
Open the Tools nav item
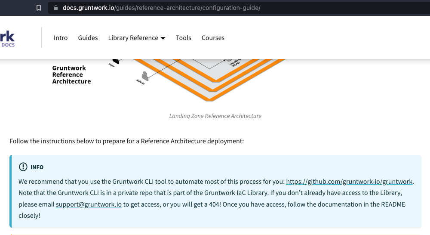184,37
